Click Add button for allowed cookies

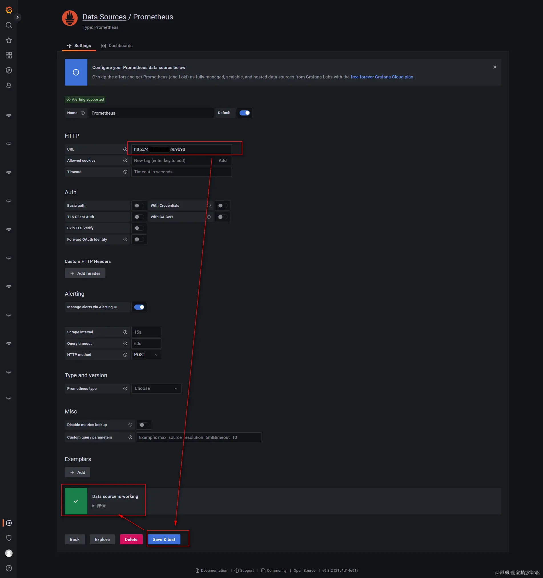(223, 161)
